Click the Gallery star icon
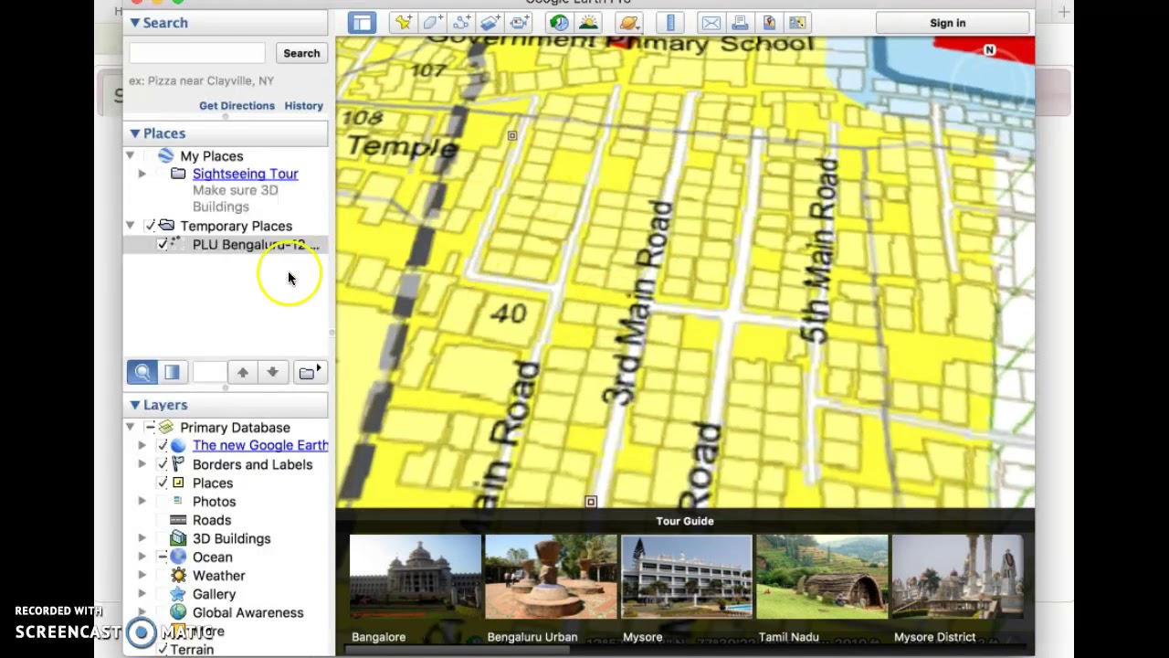The image size is (1169, 658). [178, 594]
